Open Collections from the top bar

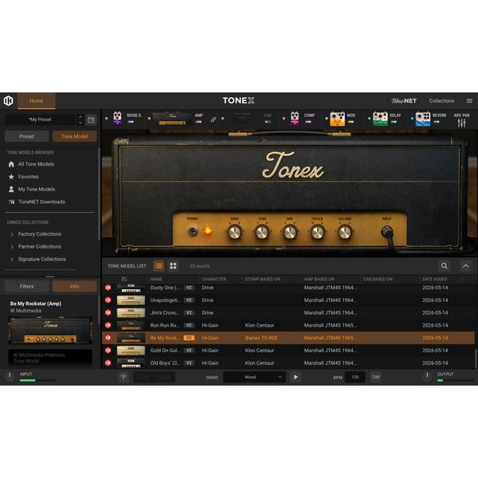coord(441,100)
